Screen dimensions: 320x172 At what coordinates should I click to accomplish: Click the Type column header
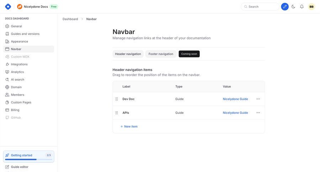tap(179, 86)
